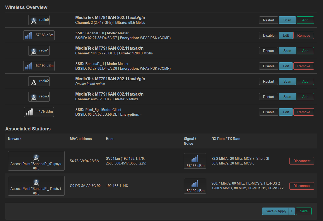
Task: Disable the BananaPi_1 network
Action: 269,66
